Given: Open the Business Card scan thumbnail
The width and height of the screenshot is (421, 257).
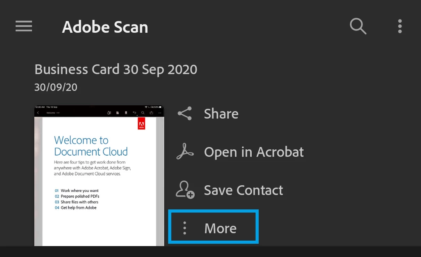Looking at the screenshot, I should [99, 176].
